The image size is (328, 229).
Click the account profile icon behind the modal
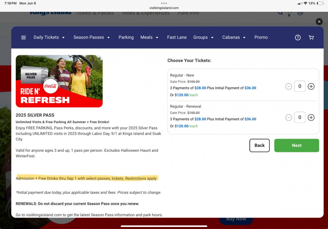pos(300,13)
